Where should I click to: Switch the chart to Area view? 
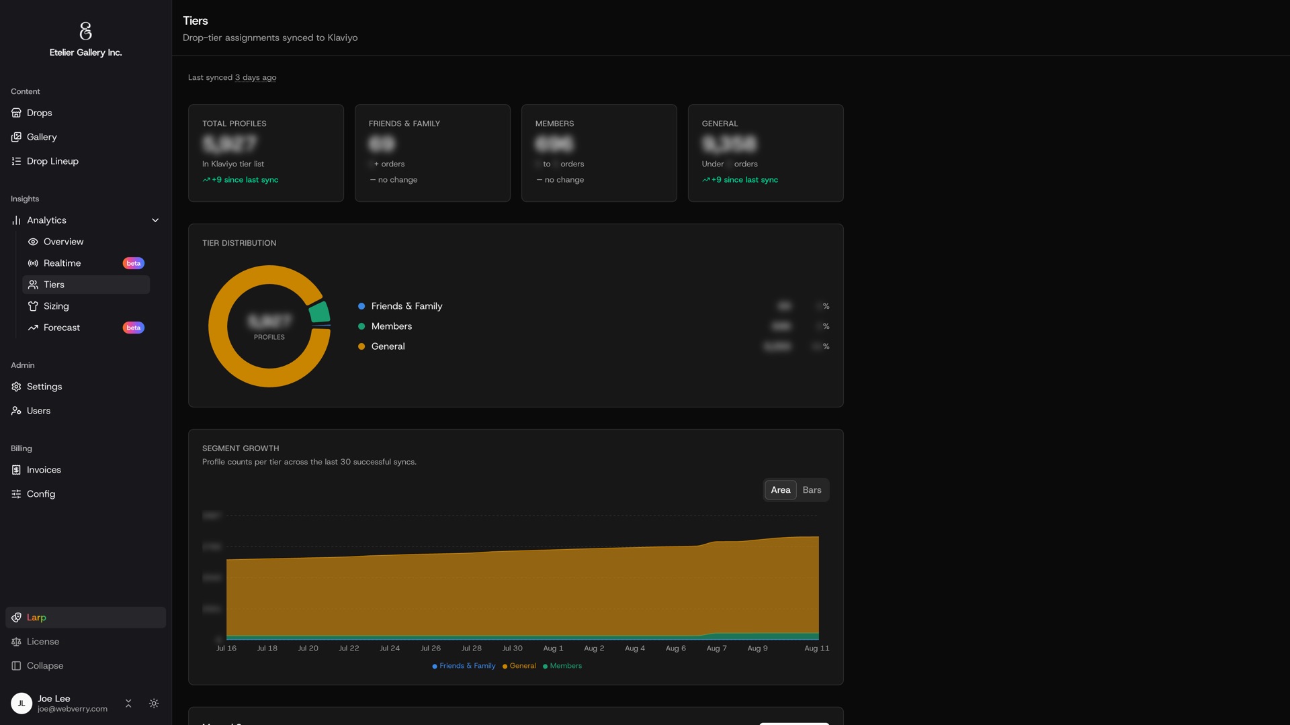pos(780,490)
